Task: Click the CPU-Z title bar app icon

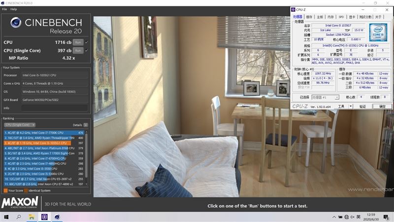Action: (x=293, y=9)
